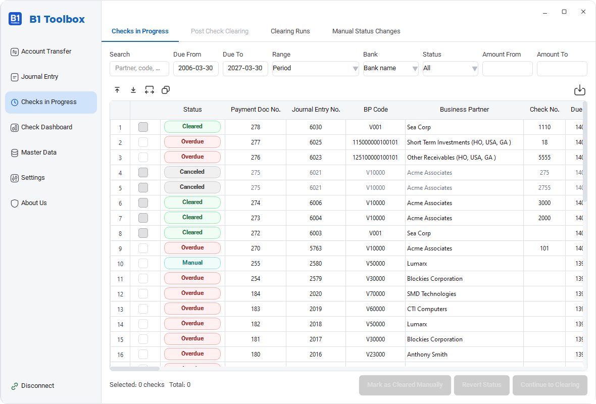Open Journal Entry sidebar icon

pyautogui.click(x=15, y=77)
